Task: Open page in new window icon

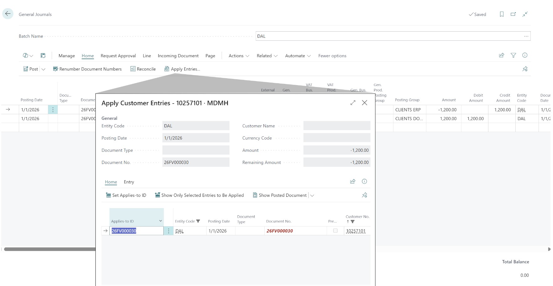Action: tap(513, 14)
